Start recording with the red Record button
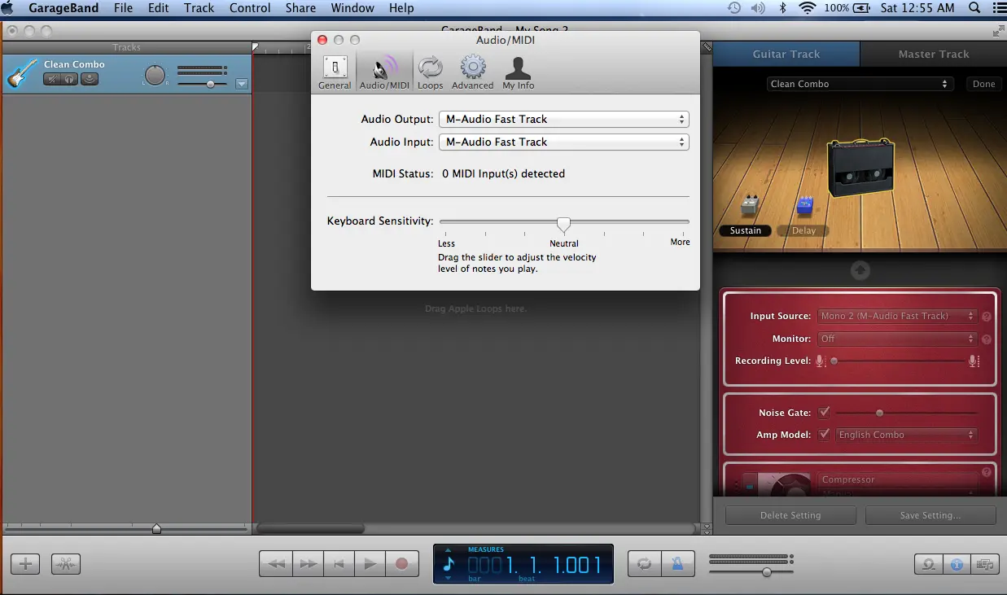1007x595 pixels. pyautogui.click(x=401, y=563)
